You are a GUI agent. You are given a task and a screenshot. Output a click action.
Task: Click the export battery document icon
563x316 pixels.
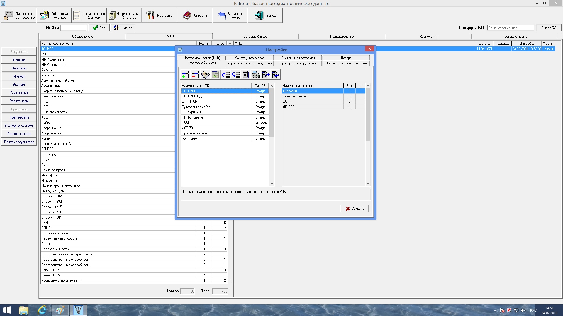click(x=266, y=75)
